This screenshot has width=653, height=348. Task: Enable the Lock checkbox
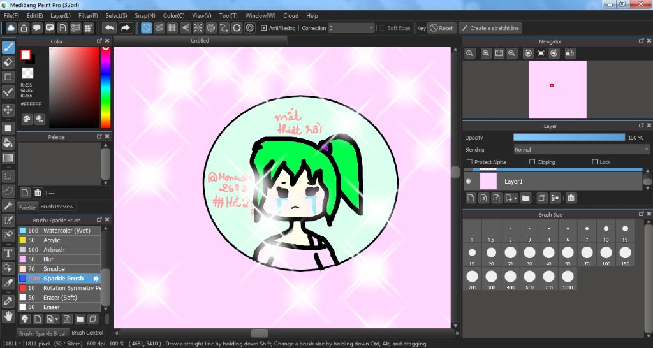pyautogui.click(x=595, y=162)
